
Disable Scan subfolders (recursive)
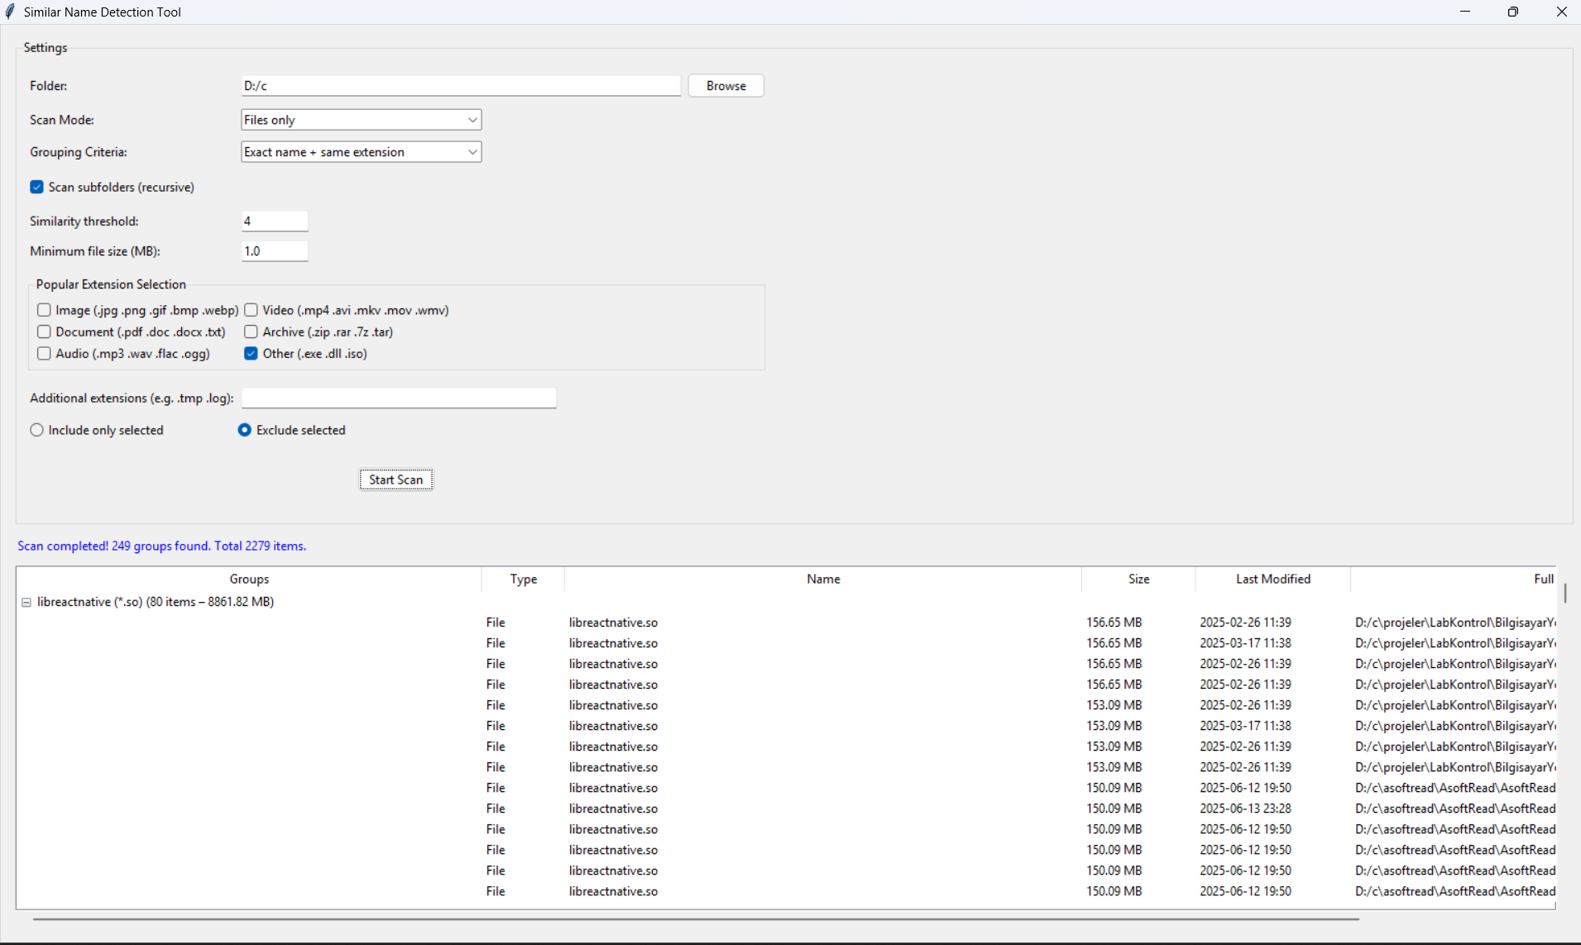(x=36, y=187)
